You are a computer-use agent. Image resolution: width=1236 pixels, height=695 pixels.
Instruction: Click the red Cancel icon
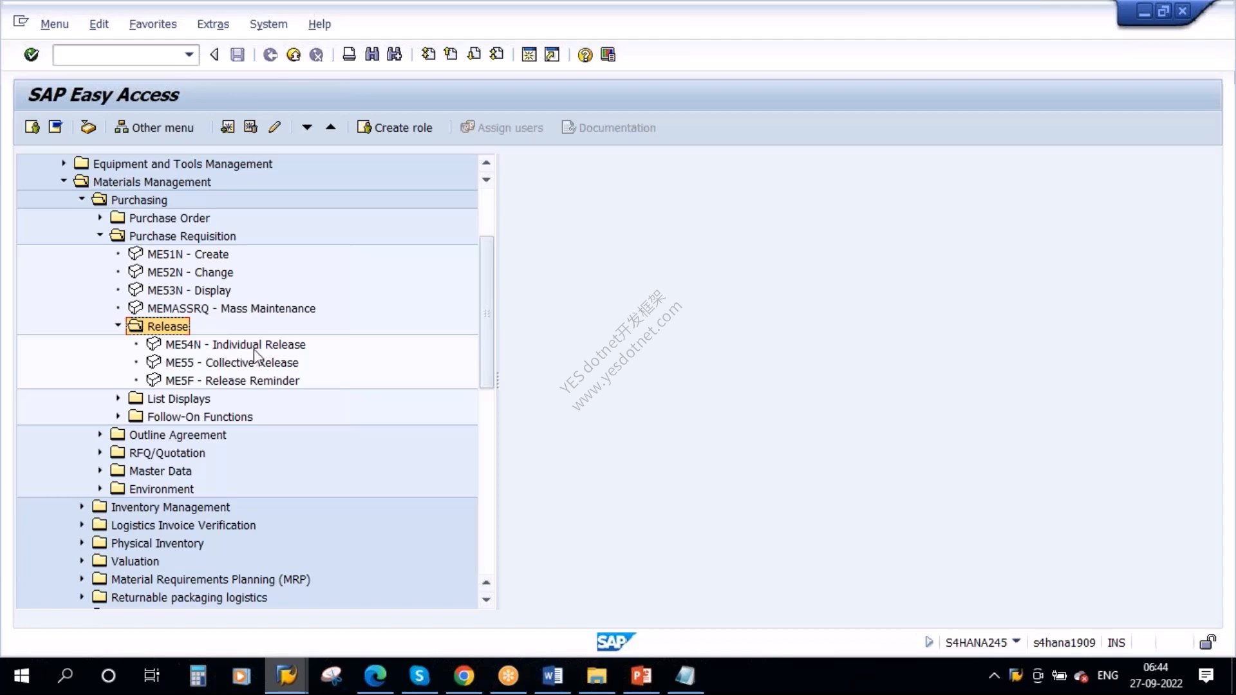click(x=316, y=55)
